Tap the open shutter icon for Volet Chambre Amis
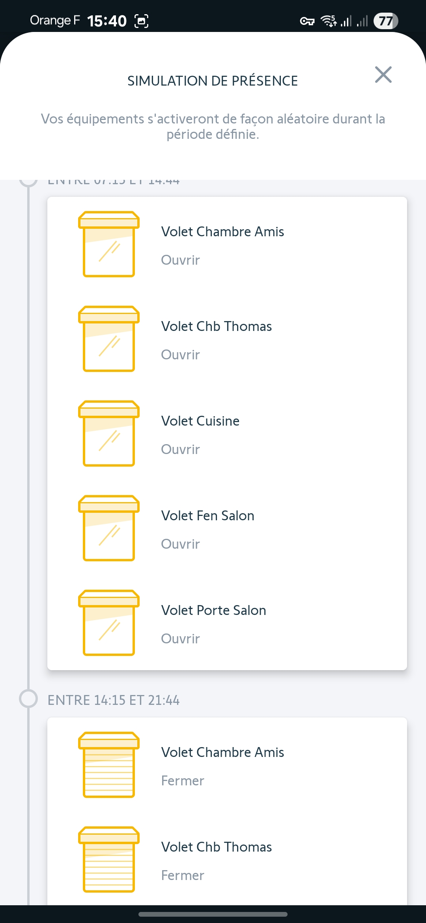Viewport: 426px width, 923px height. click(x=109, y=244)
